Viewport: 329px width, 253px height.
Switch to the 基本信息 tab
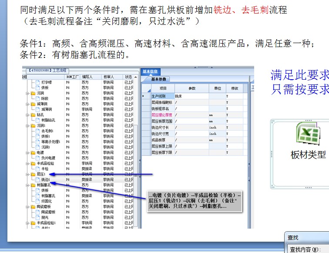point(150,71)
